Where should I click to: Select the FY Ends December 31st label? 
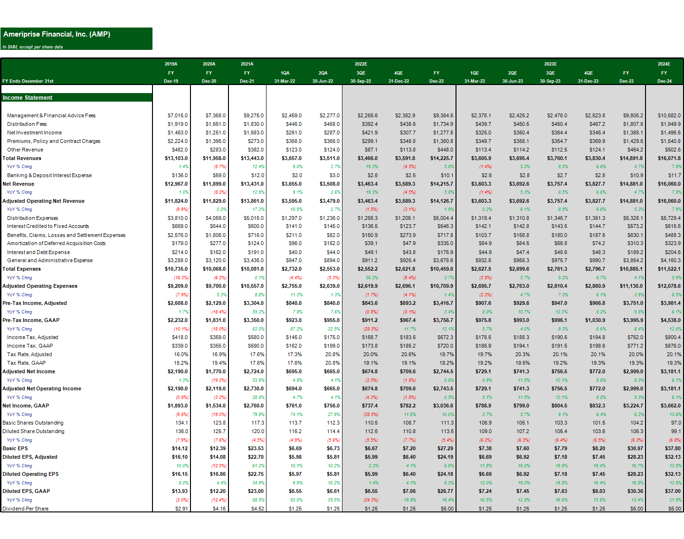(28, 81)
